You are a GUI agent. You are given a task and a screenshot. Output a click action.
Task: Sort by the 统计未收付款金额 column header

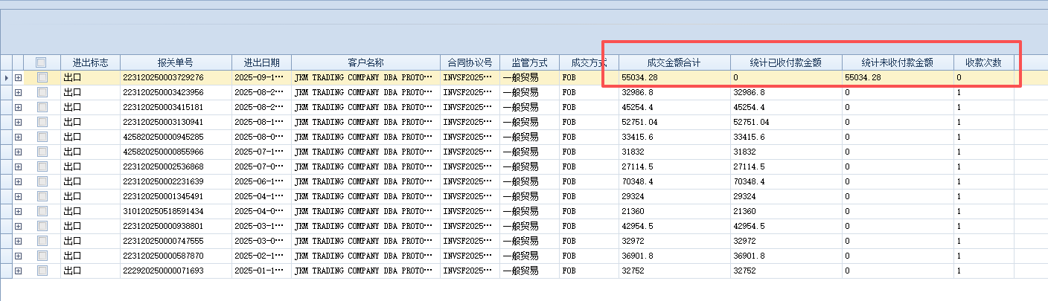(x=897, y=62)
